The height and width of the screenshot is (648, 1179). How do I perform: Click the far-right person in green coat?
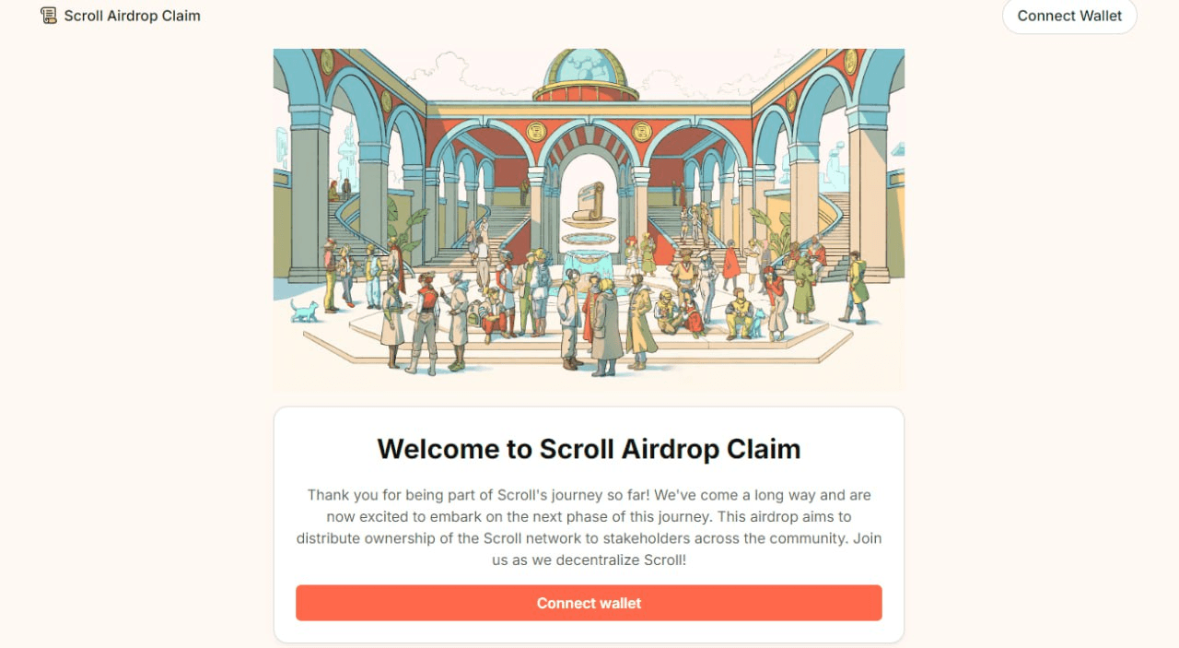857,286
